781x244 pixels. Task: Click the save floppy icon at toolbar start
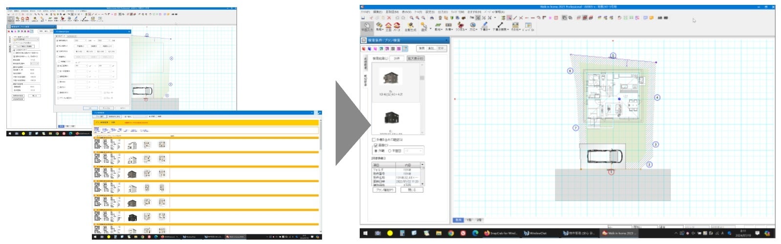363,18
